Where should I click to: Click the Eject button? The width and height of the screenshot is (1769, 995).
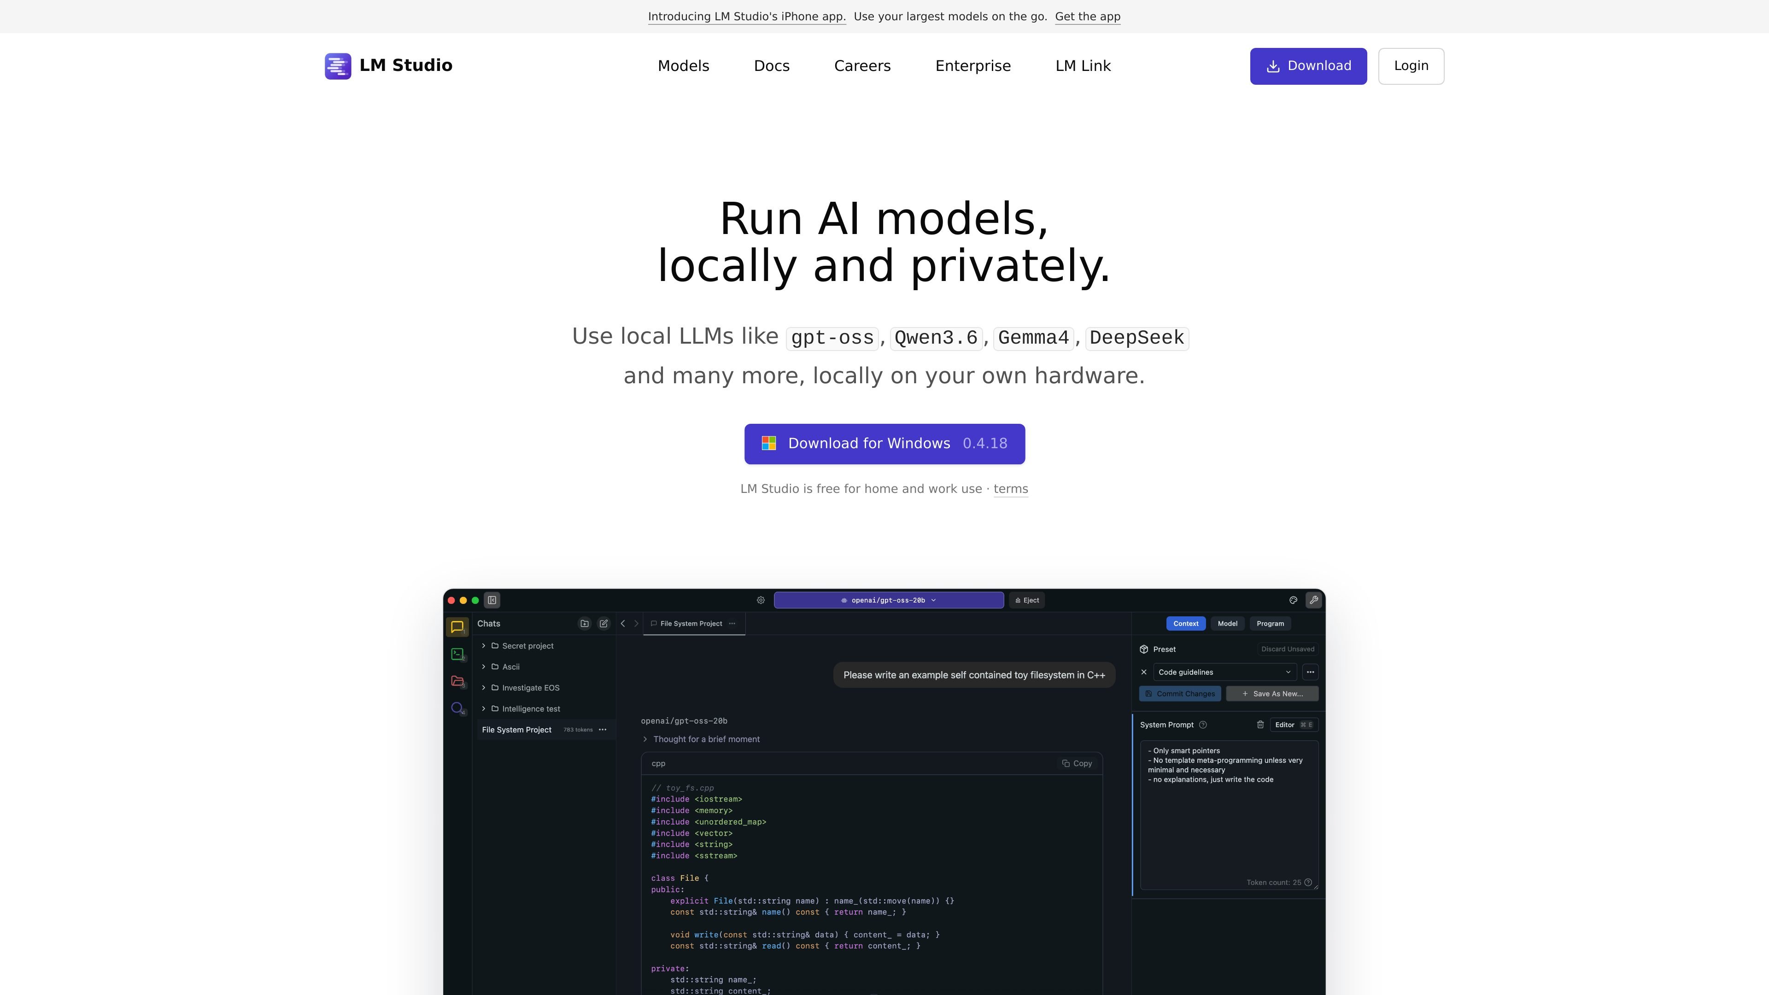click(x=1027, y=600)
